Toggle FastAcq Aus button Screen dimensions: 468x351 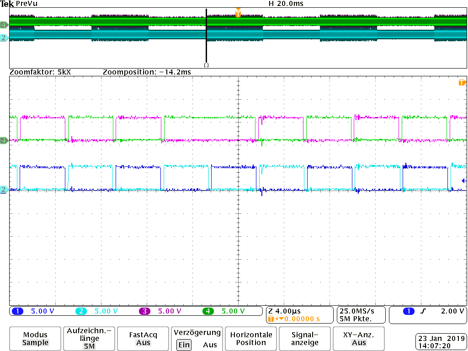tap(143, 339)
